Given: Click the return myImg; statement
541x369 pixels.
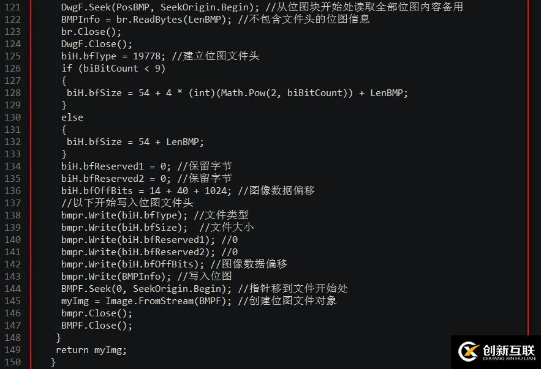Looking at the screenshot, I should click(x=91, y=350).
